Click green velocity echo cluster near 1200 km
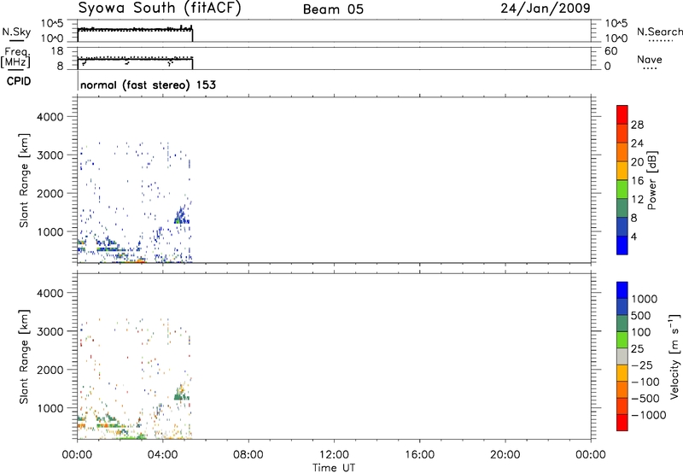 (181, 394)
